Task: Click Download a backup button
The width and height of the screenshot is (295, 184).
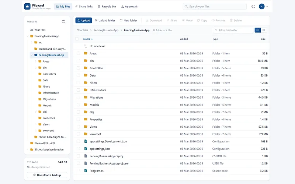Action: click(47, 175)
